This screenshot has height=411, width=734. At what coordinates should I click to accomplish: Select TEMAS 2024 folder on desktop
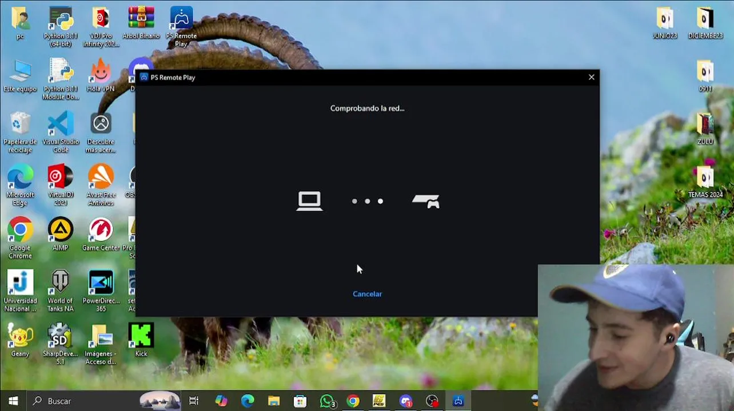tap(705, 182)
